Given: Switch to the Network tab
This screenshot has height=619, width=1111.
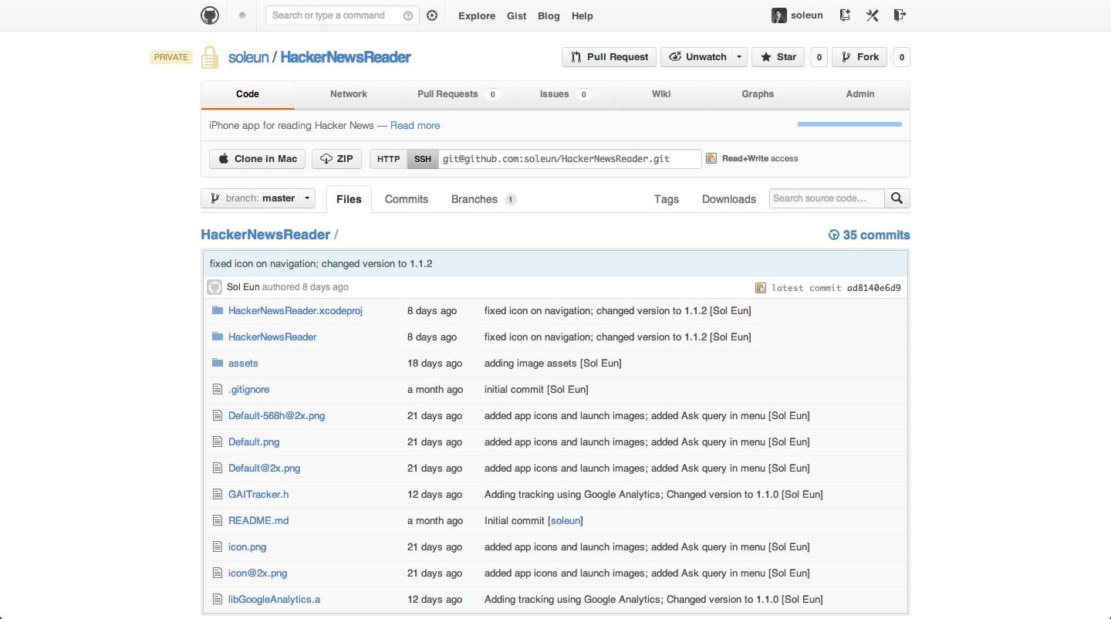Looking at the screenshot, I should coord(349,94).
